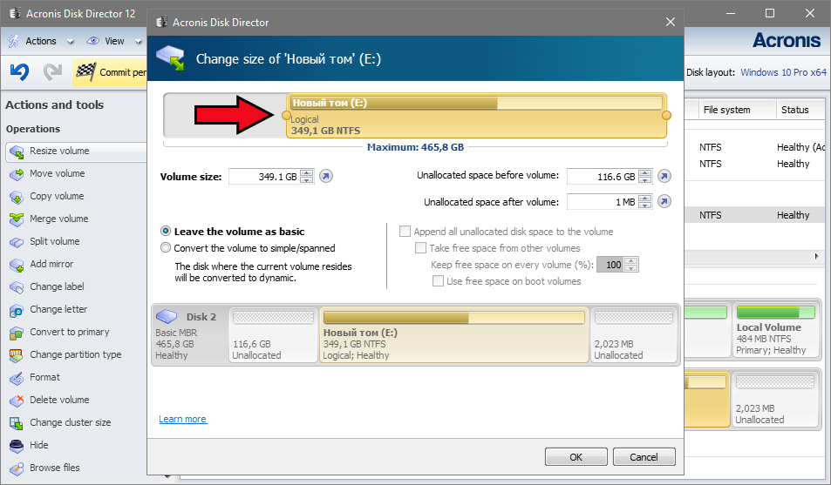The height and width of the screenshot is (485, 831).
Task: Select 'Convert the volume to simple/spanned' option
Action: 166,247
